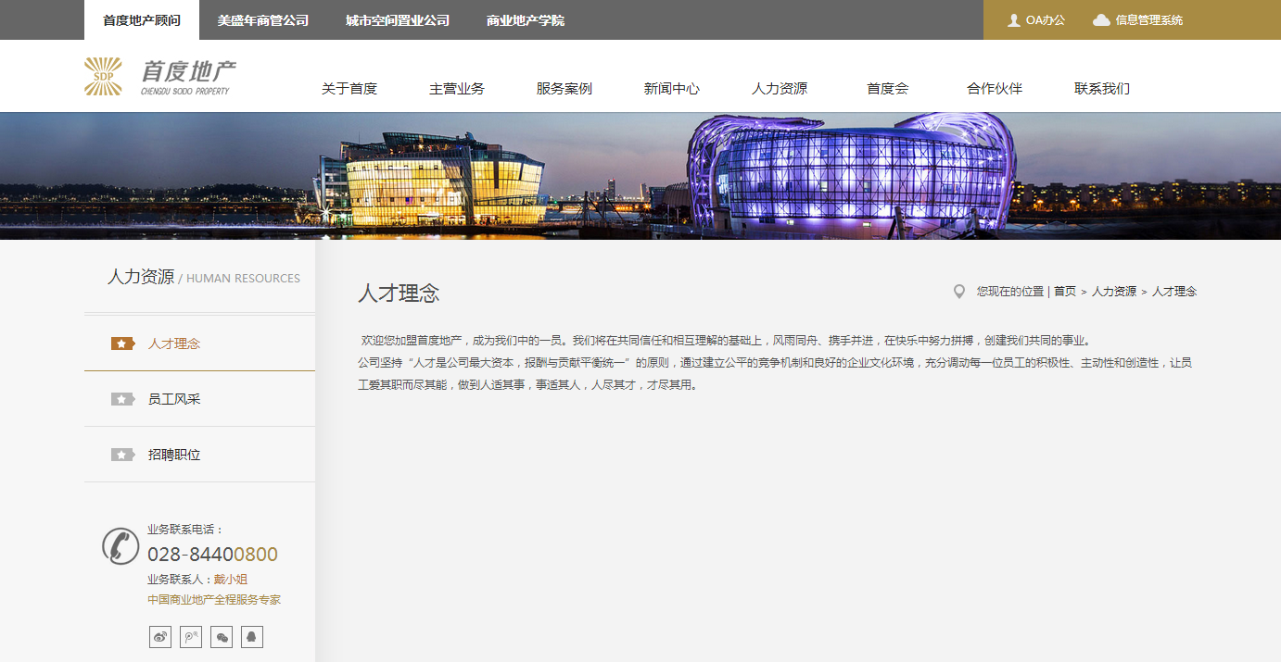Switch to the 首度地产顾问 top tab

coord(142,20)
